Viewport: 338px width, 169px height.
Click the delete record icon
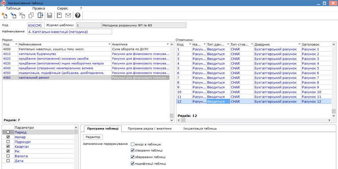pos(22,15)
